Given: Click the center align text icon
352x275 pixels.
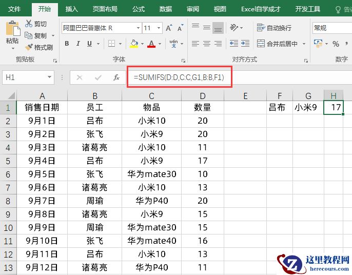Looking at the screenshot, I should point(206,44).
